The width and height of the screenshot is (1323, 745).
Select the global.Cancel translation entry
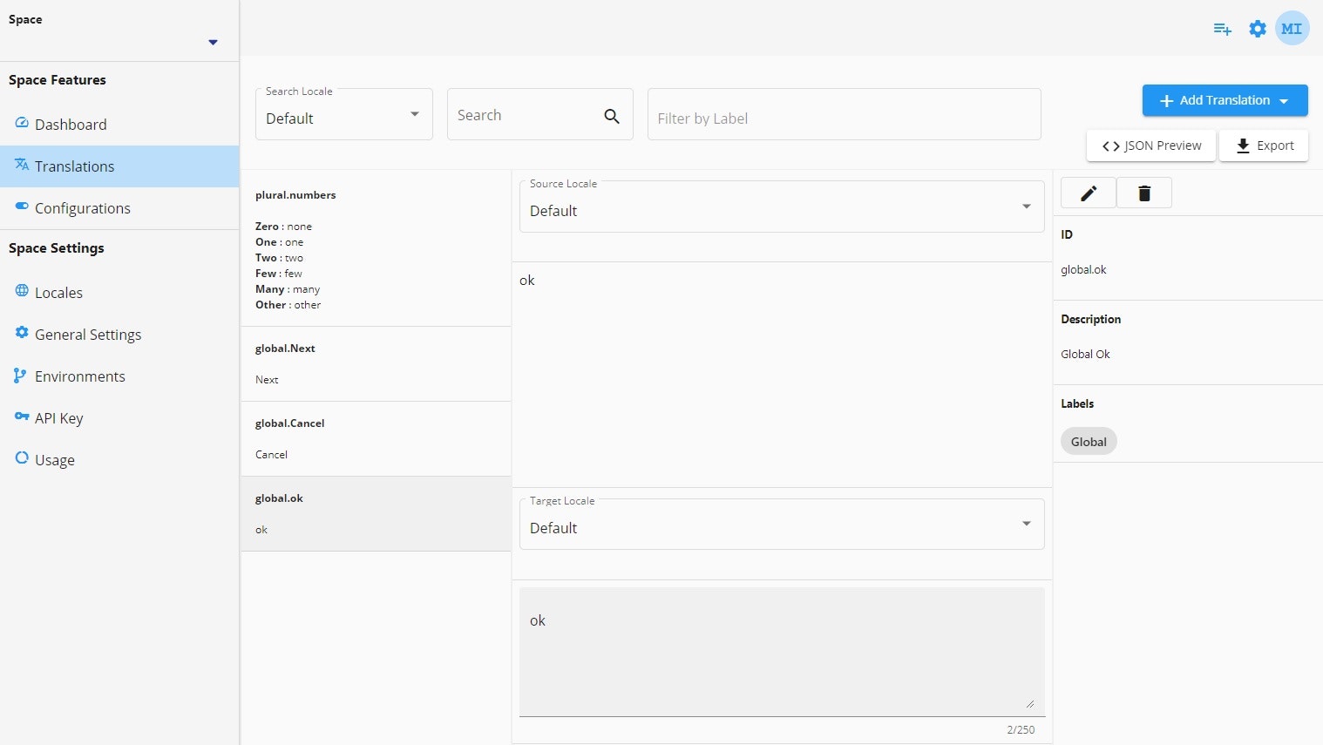coord(376,439)
